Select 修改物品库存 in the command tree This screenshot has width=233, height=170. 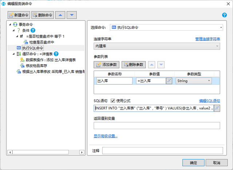36,66
